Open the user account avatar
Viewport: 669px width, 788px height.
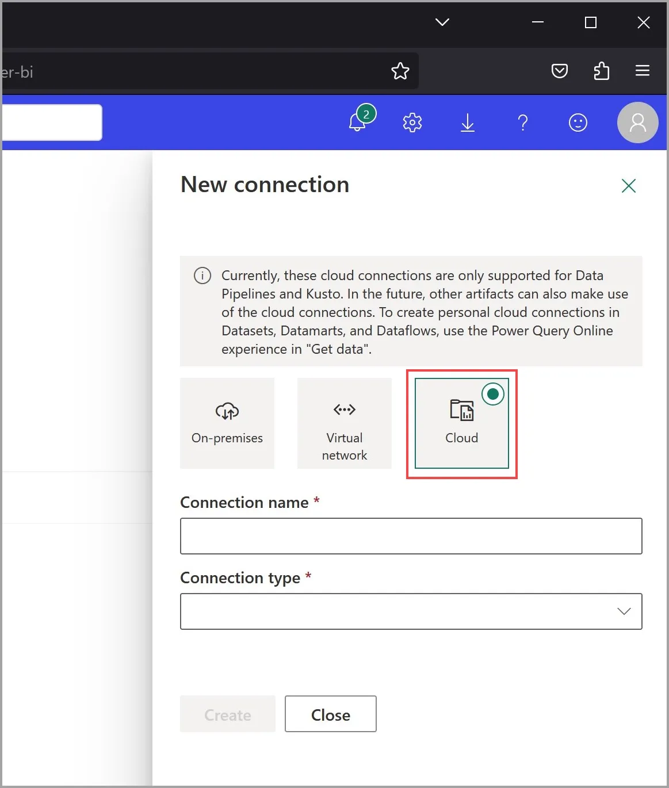637,123
